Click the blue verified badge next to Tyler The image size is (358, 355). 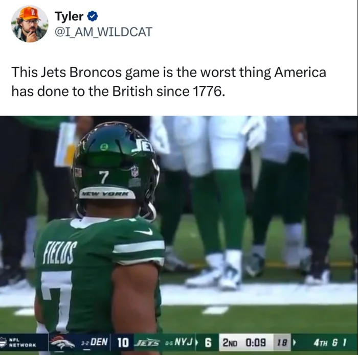point(93,16)
